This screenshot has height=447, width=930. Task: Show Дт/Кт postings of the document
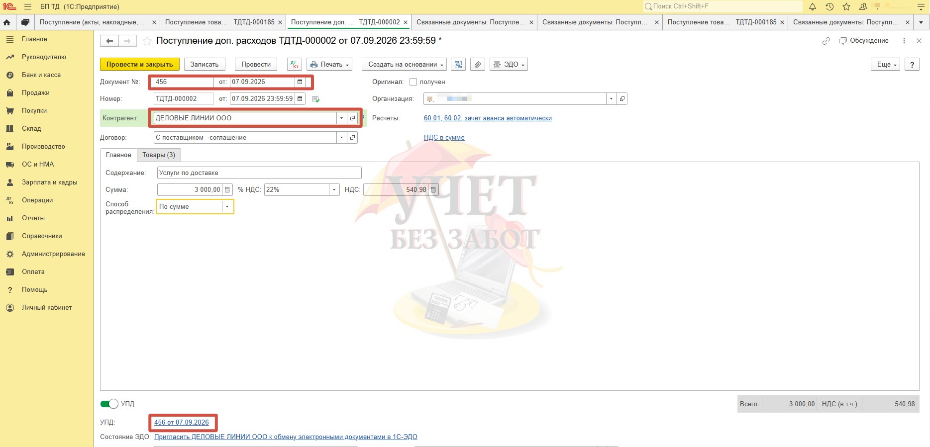(x=295, y=65)
